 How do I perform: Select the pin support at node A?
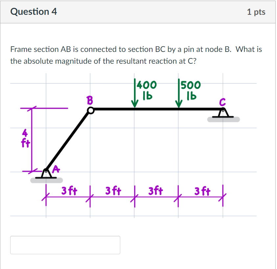tap(46, 174)
